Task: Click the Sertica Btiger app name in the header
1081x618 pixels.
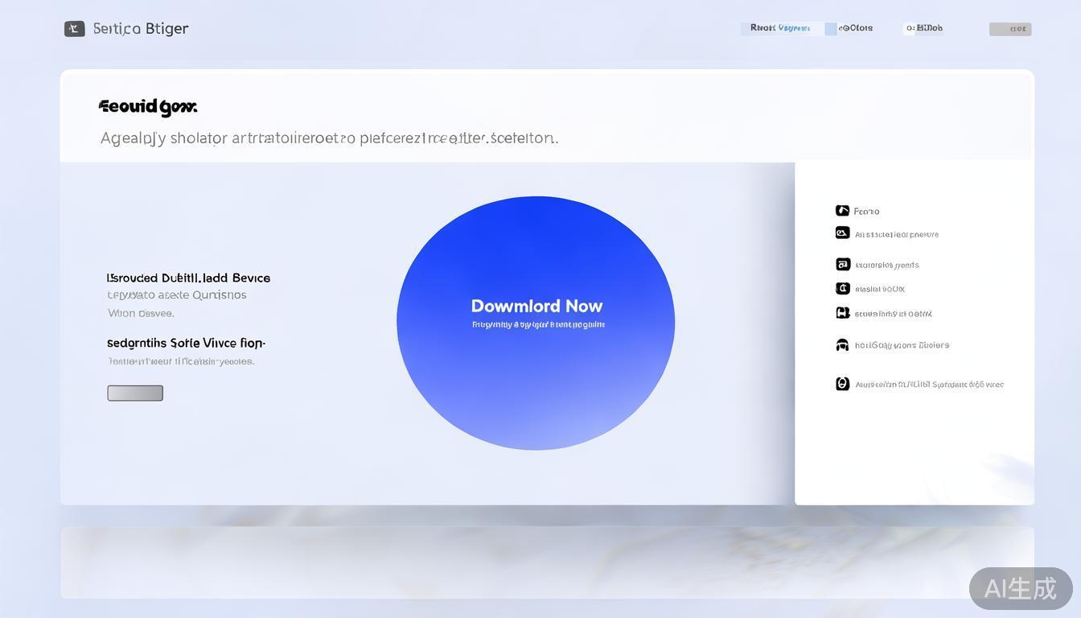Action: (141, 29)
